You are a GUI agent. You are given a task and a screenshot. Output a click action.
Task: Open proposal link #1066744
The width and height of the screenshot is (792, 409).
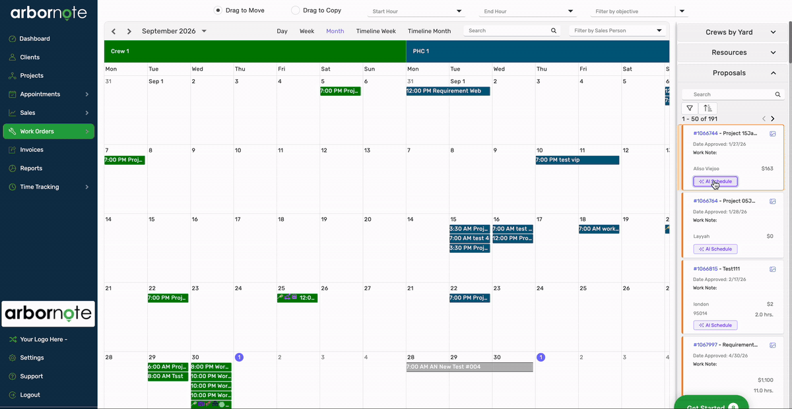point(706,133)
